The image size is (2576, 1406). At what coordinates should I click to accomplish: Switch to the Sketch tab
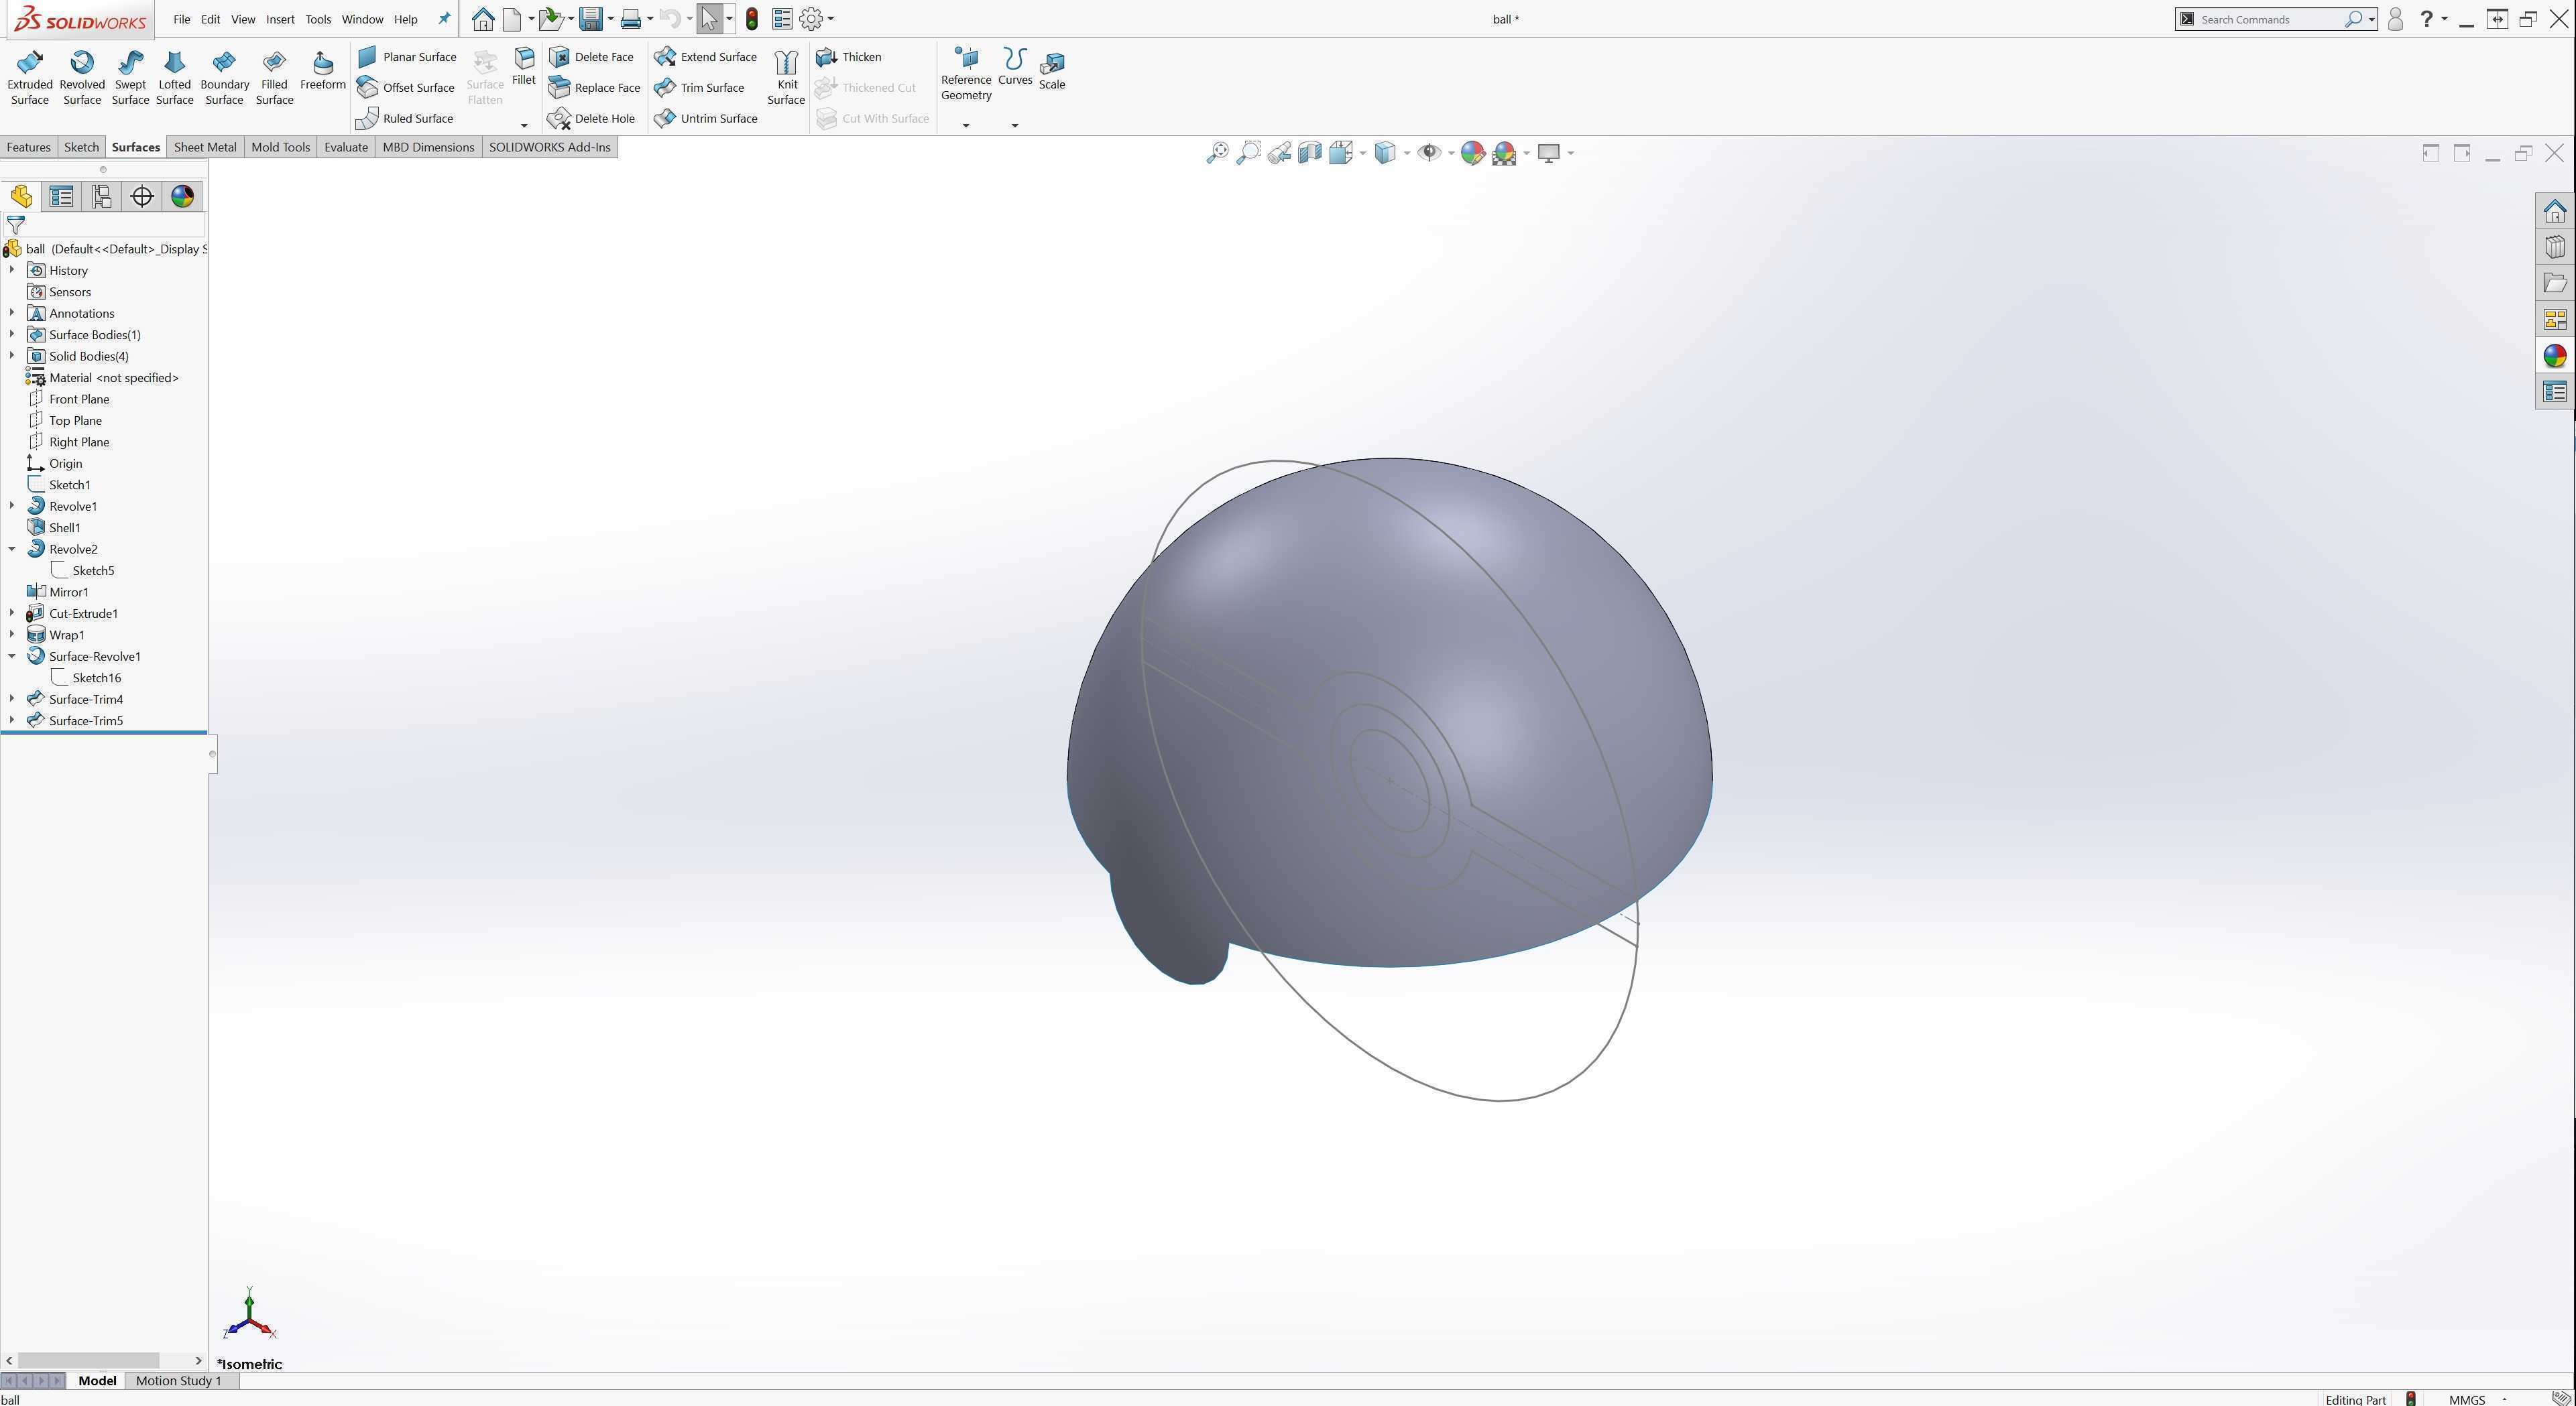81,147
